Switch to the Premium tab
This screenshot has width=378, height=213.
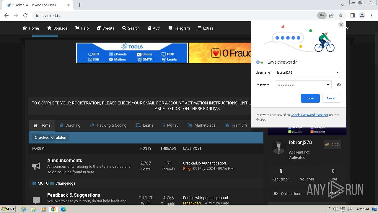click(236, 125)
